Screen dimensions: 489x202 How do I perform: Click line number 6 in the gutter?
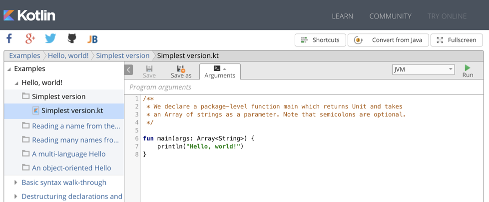[137, 138]
